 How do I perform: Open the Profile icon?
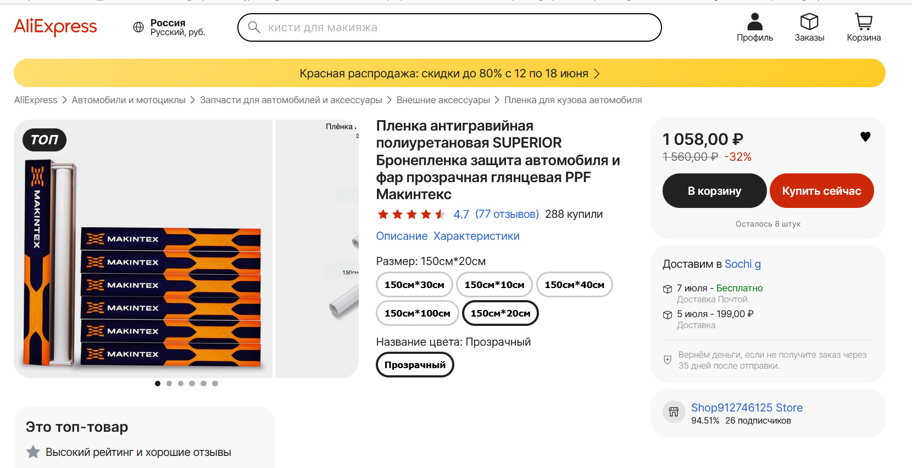pos(755,22)
